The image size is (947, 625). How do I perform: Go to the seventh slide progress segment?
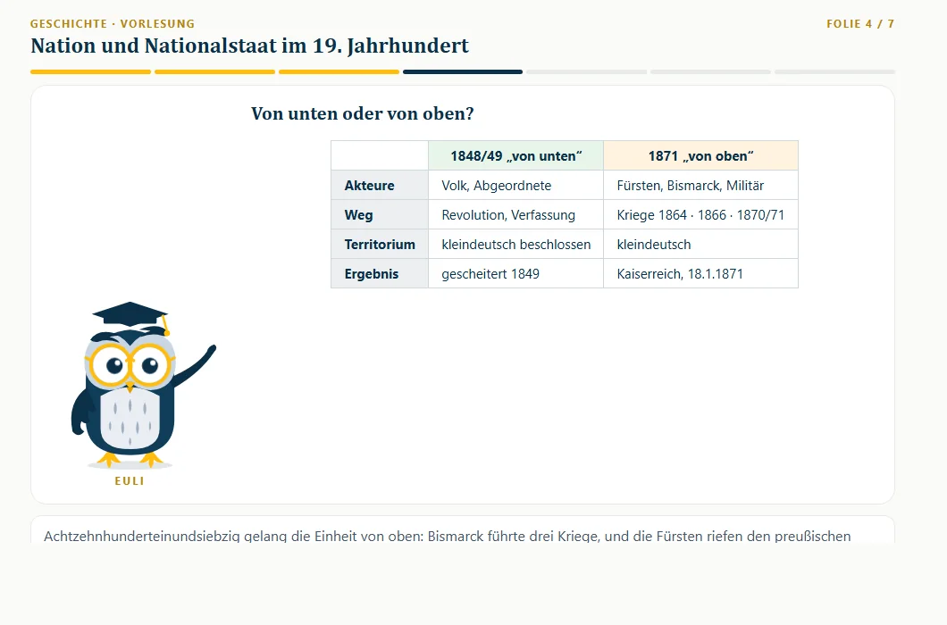834,71
